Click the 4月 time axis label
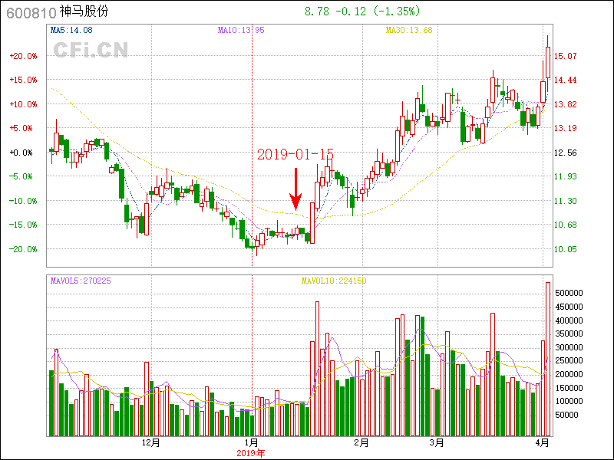Viewport: 614px width, 460px height. (542, 442)
